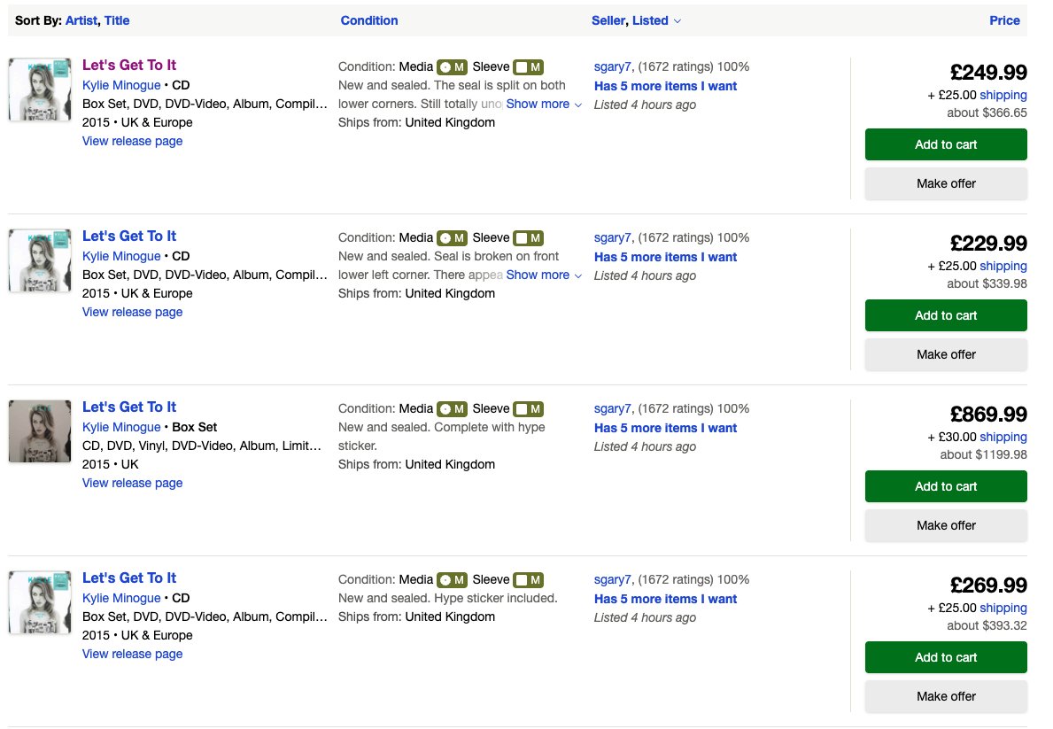Click Sleeve Mint condition icon in £249.99 listing
Screen dimensions: 1053x729
pos(529,67)
